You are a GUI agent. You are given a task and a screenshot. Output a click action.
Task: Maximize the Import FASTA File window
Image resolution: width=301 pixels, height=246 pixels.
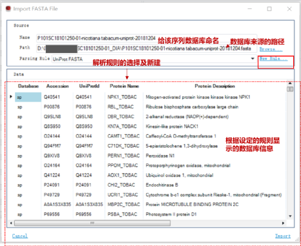269,9
